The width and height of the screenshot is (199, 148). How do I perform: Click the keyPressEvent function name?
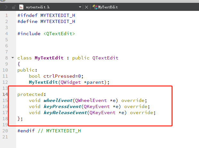pyautogui.click(x=62, y=106)
